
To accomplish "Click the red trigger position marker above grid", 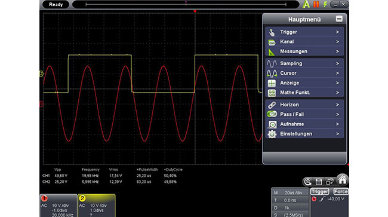I will point(195,11).
